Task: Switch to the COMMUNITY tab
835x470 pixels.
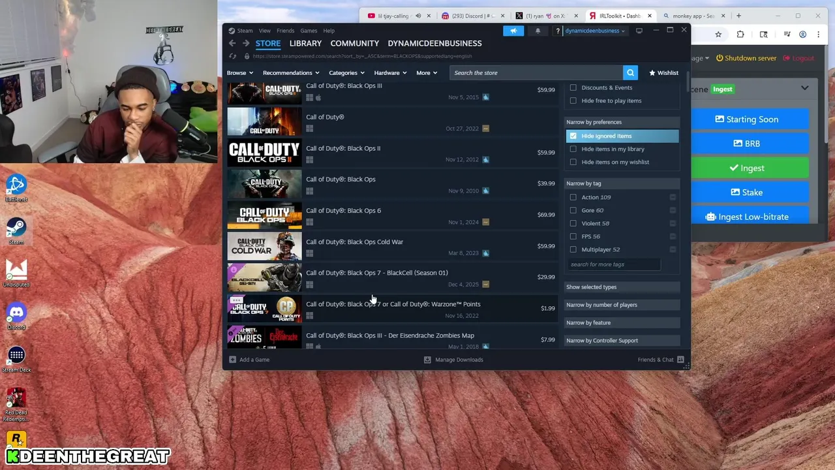Action: coord(354,43)
